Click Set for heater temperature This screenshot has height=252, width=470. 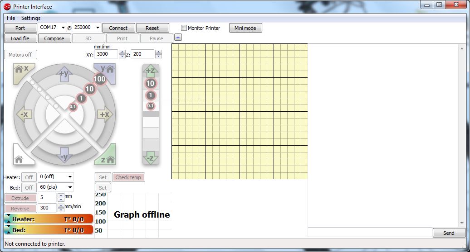coord(103,177)
